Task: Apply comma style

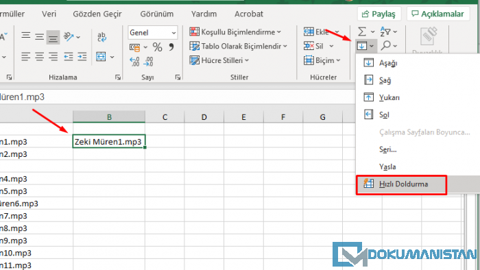Action: pos(171,47)
